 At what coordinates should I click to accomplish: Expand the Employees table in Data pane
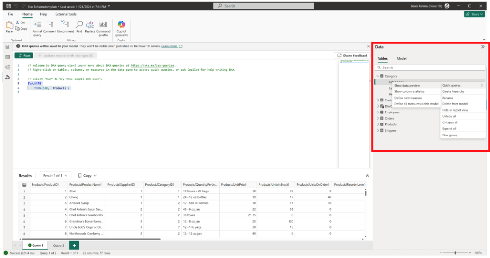coord(378,112)
